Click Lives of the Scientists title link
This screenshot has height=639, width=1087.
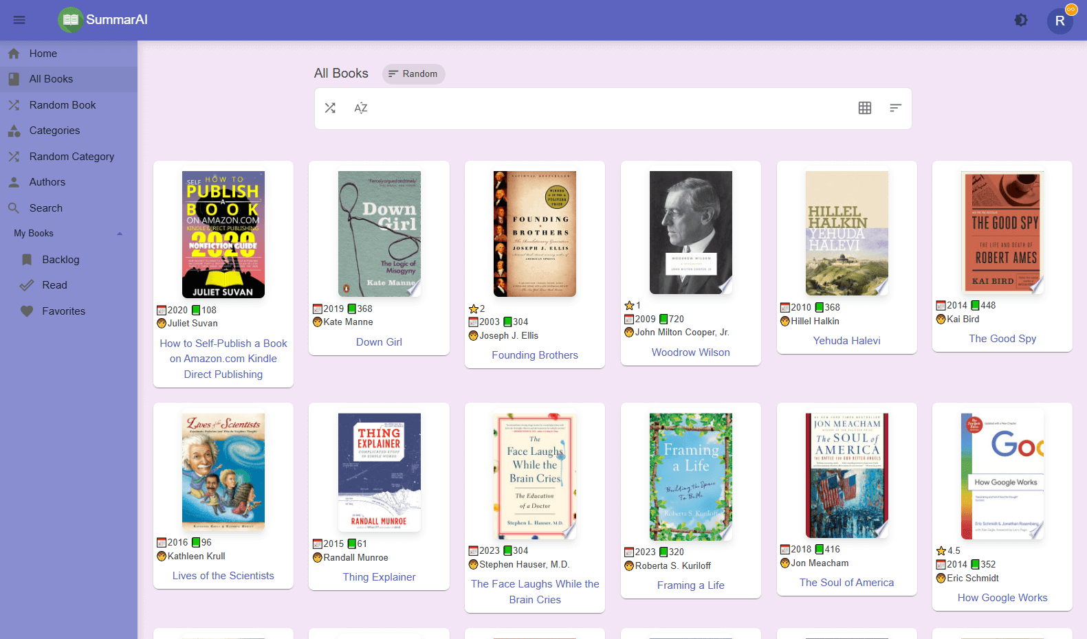[x=223, y=576]
